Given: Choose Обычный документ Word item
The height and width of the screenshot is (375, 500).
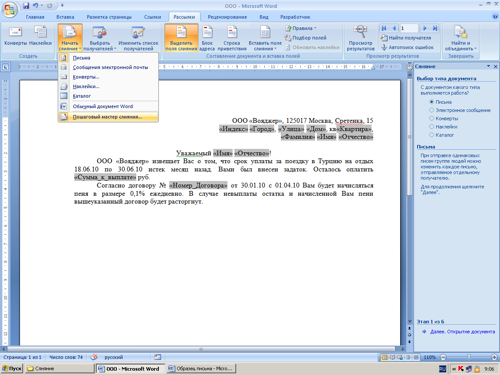Looking at the screenshot, I should pos(109,106).
